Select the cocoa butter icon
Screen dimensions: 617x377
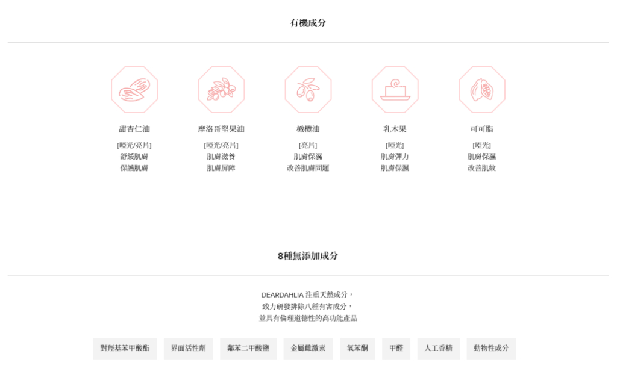click(481, 90)
